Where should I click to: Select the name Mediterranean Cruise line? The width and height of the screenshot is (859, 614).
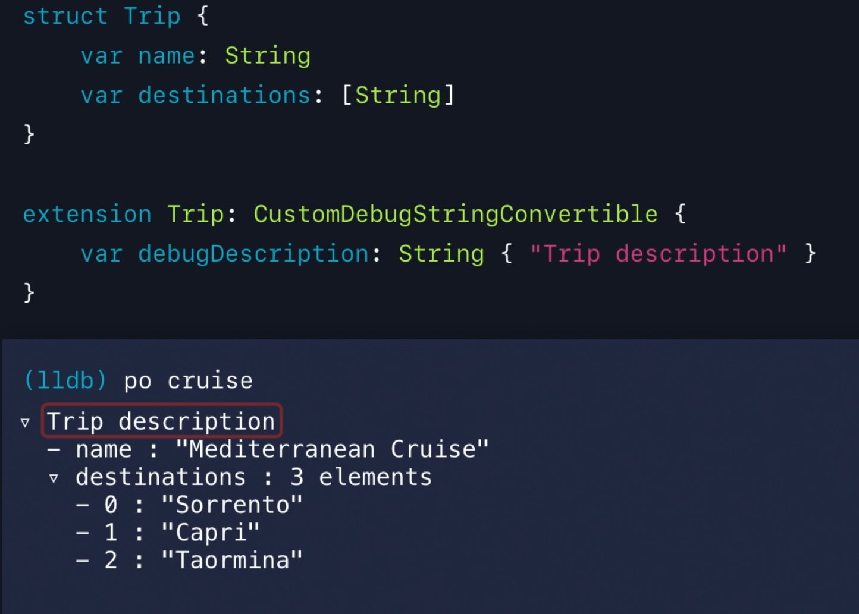(268, 449)
